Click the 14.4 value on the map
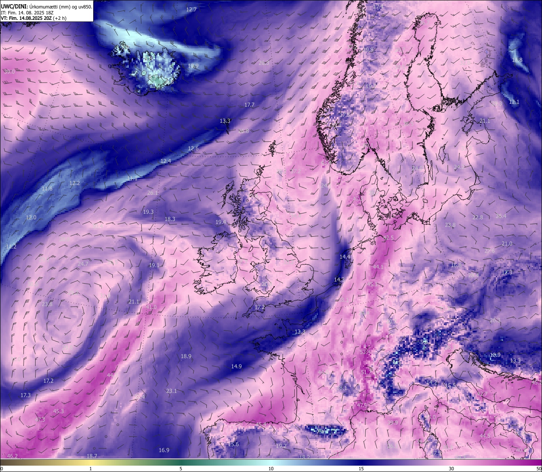Screen dimensions: 542x472 coord(345,257)
